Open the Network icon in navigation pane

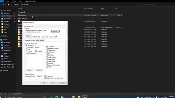pyautogui.click(x=1, y=71)
